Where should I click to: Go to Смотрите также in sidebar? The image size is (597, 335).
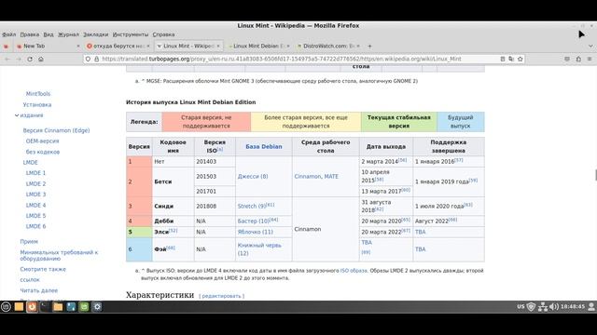[x=43, y=269]
